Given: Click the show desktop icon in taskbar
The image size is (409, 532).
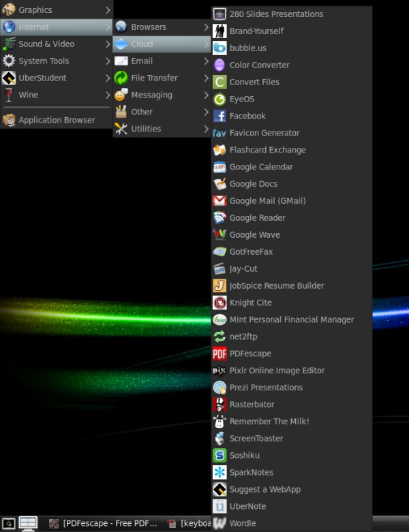Looking at the screenshot, I should [x=28, y=523].
